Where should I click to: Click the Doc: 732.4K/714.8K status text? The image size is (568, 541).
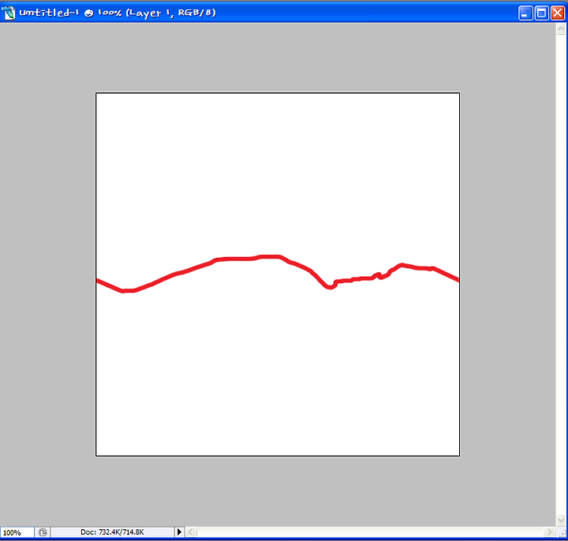click(x=112, y=532)
